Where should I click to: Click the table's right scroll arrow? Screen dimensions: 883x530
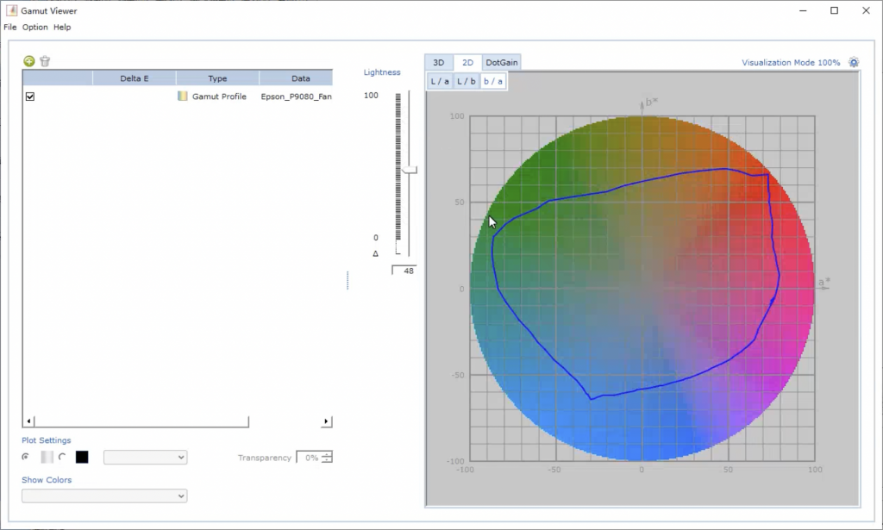[326, 421]
